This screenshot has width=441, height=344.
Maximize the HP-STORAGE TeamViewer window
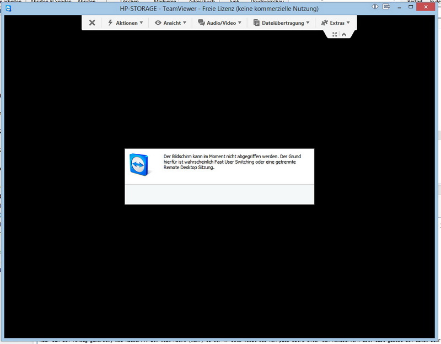[411, 7]
